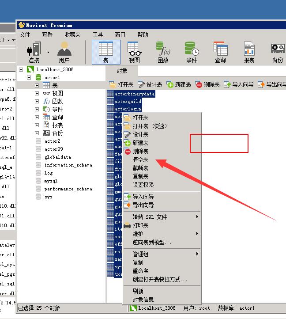Collapse the localhost_3306 connection node
Viewport: 286px width, 319px height.
(x=21, y=69)
